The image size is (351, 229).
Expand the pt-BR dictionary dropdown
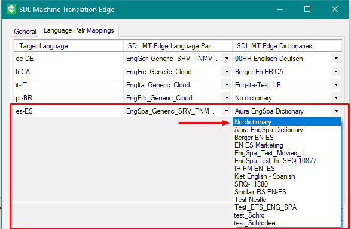coord(336,98)
